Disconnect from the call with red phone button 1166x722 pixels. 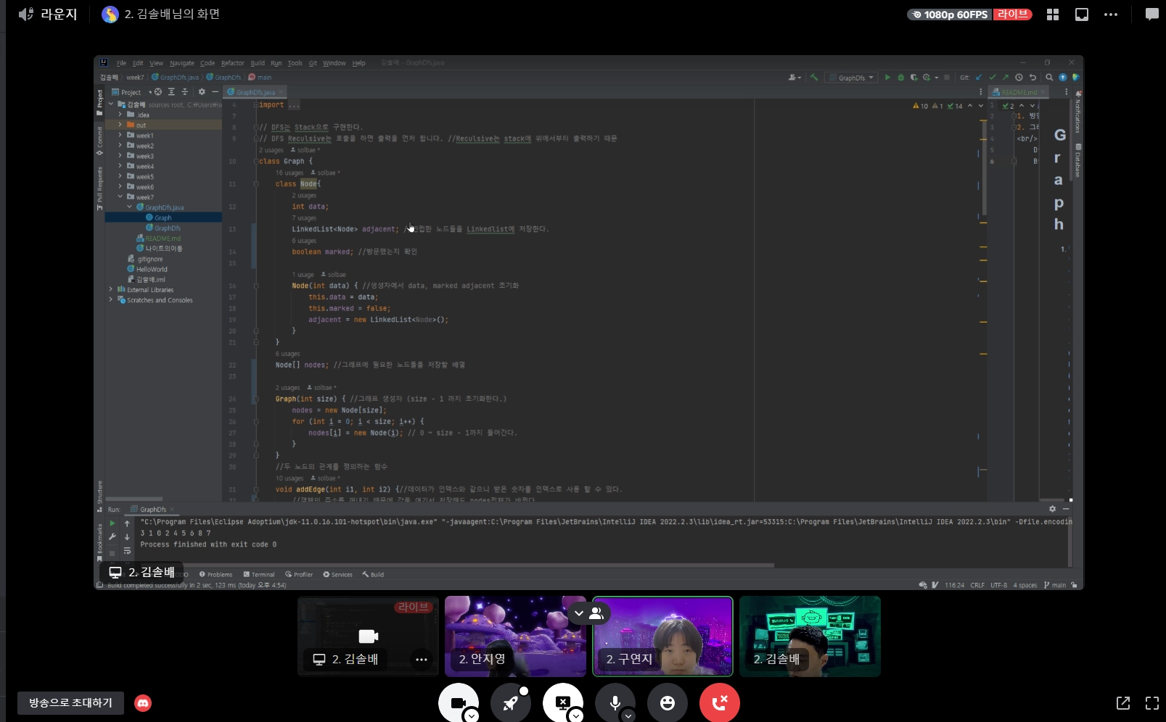point(719,702)
